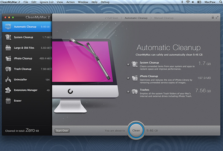
Task: Select the Uninstaller label in sidebar
Action: coord(20,80)
